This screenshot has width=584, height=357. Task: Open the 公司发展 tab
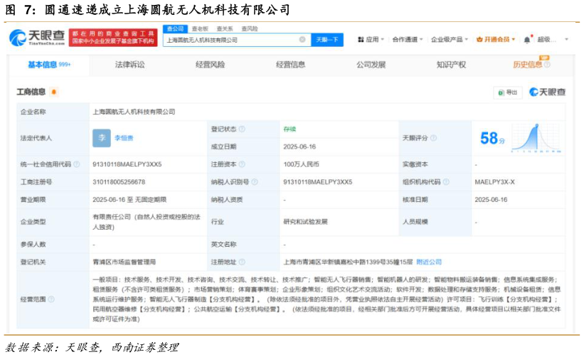click(371, 65)
